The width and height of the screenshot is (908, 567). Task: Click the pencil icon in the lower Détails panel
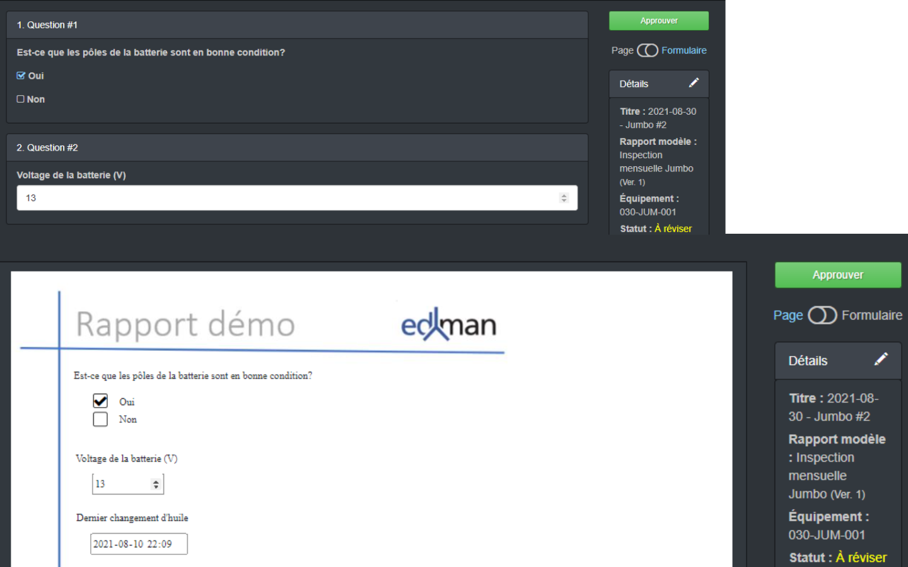[x=881, y=359]
